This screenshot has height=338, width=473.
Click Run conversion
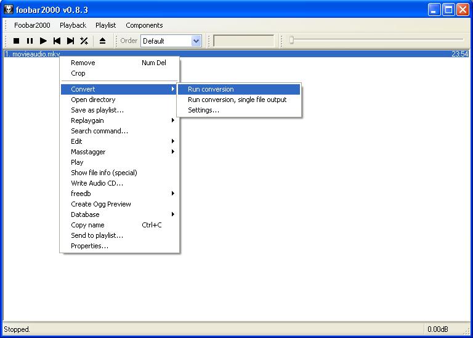(x=239, y=89)
